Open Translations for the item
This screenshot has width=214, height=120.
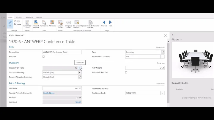tap(44, 23)
